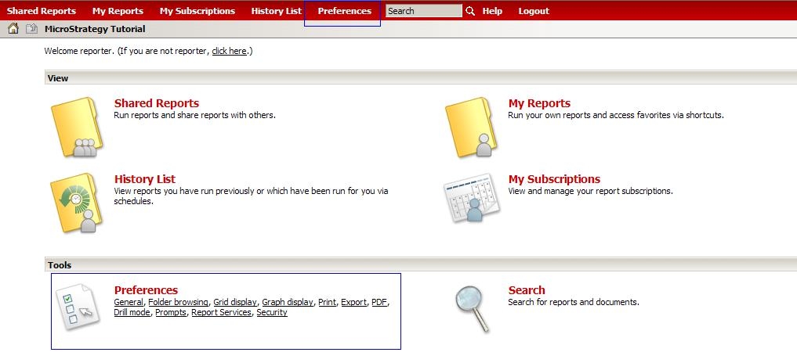The width and height of the screenshot is (797, 363).
Task: Click MicroStrategy Tutorial project name
Action: [95, 29]
